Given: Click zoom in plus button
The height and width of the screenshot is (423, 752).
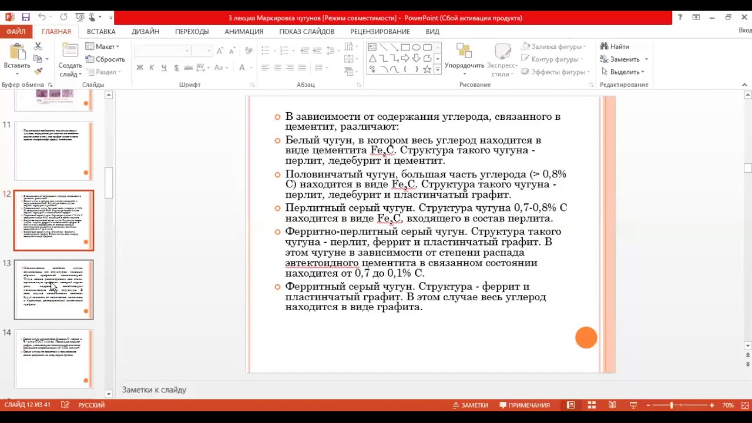Looking at the screenshot, I should pos(712,405).
